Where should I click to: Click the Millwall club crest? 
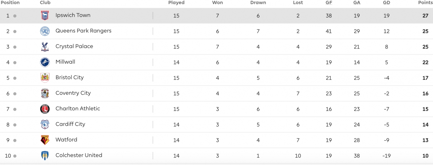45,62
